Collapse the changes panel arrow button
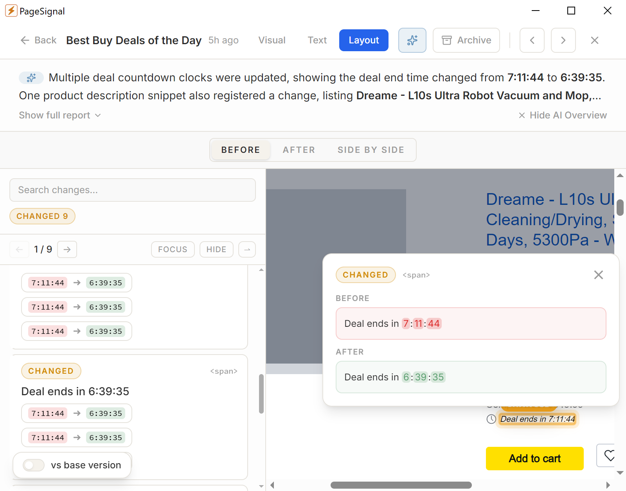 tap(247, 249)
